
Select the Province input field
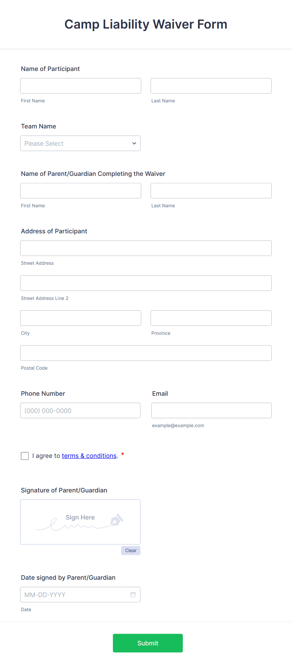[x=211, y=318]
